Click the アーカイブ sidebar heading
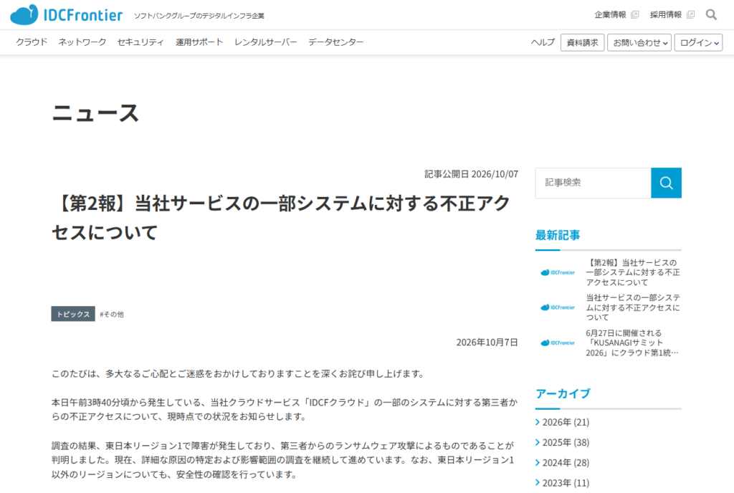734x493 pixels. (x=563, y=394)
